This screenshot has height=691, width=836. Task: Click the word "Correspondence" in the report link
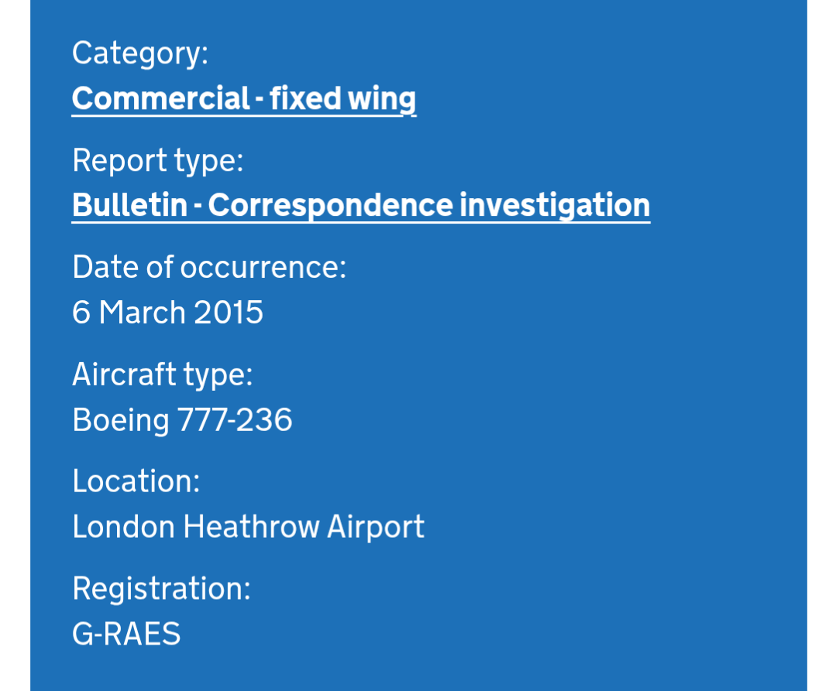(330, 205)
